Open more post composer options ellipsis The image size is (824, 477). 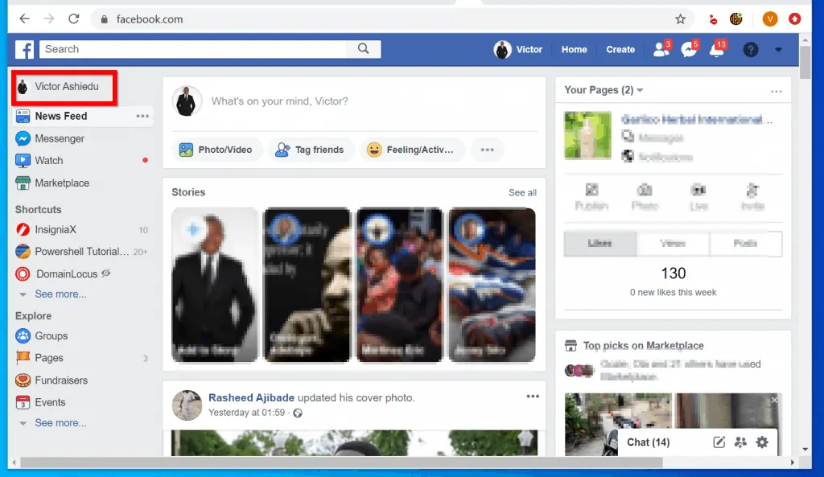487,150
